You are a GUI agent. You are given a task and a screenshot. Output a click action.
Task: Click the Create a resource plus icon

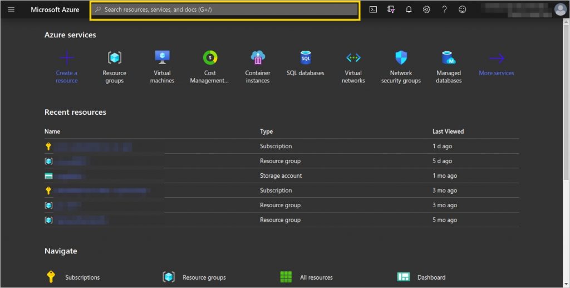[67, 57]
